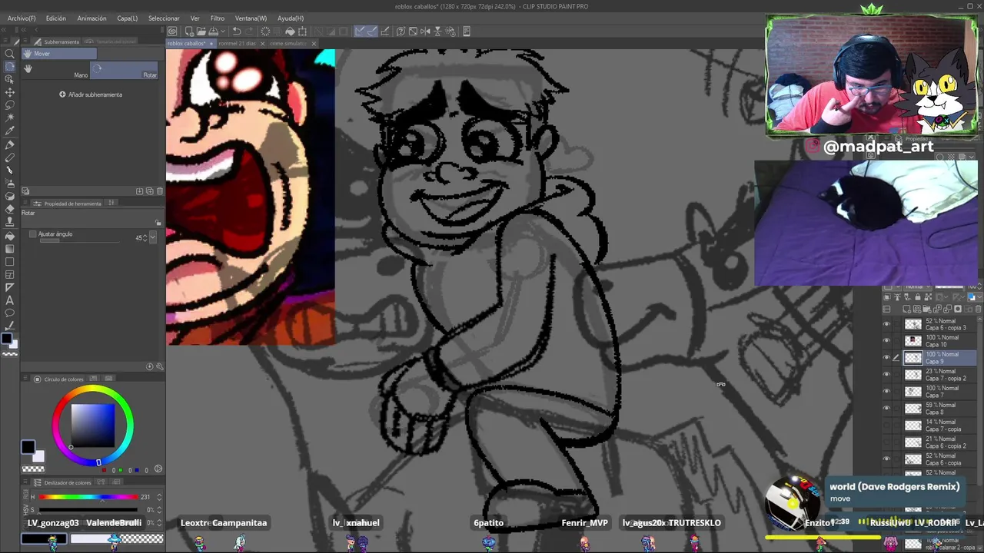The image size is (984, 553).
Task: Hide layer Capa 7 - copia 2
Action: click(x=886, y=375)
